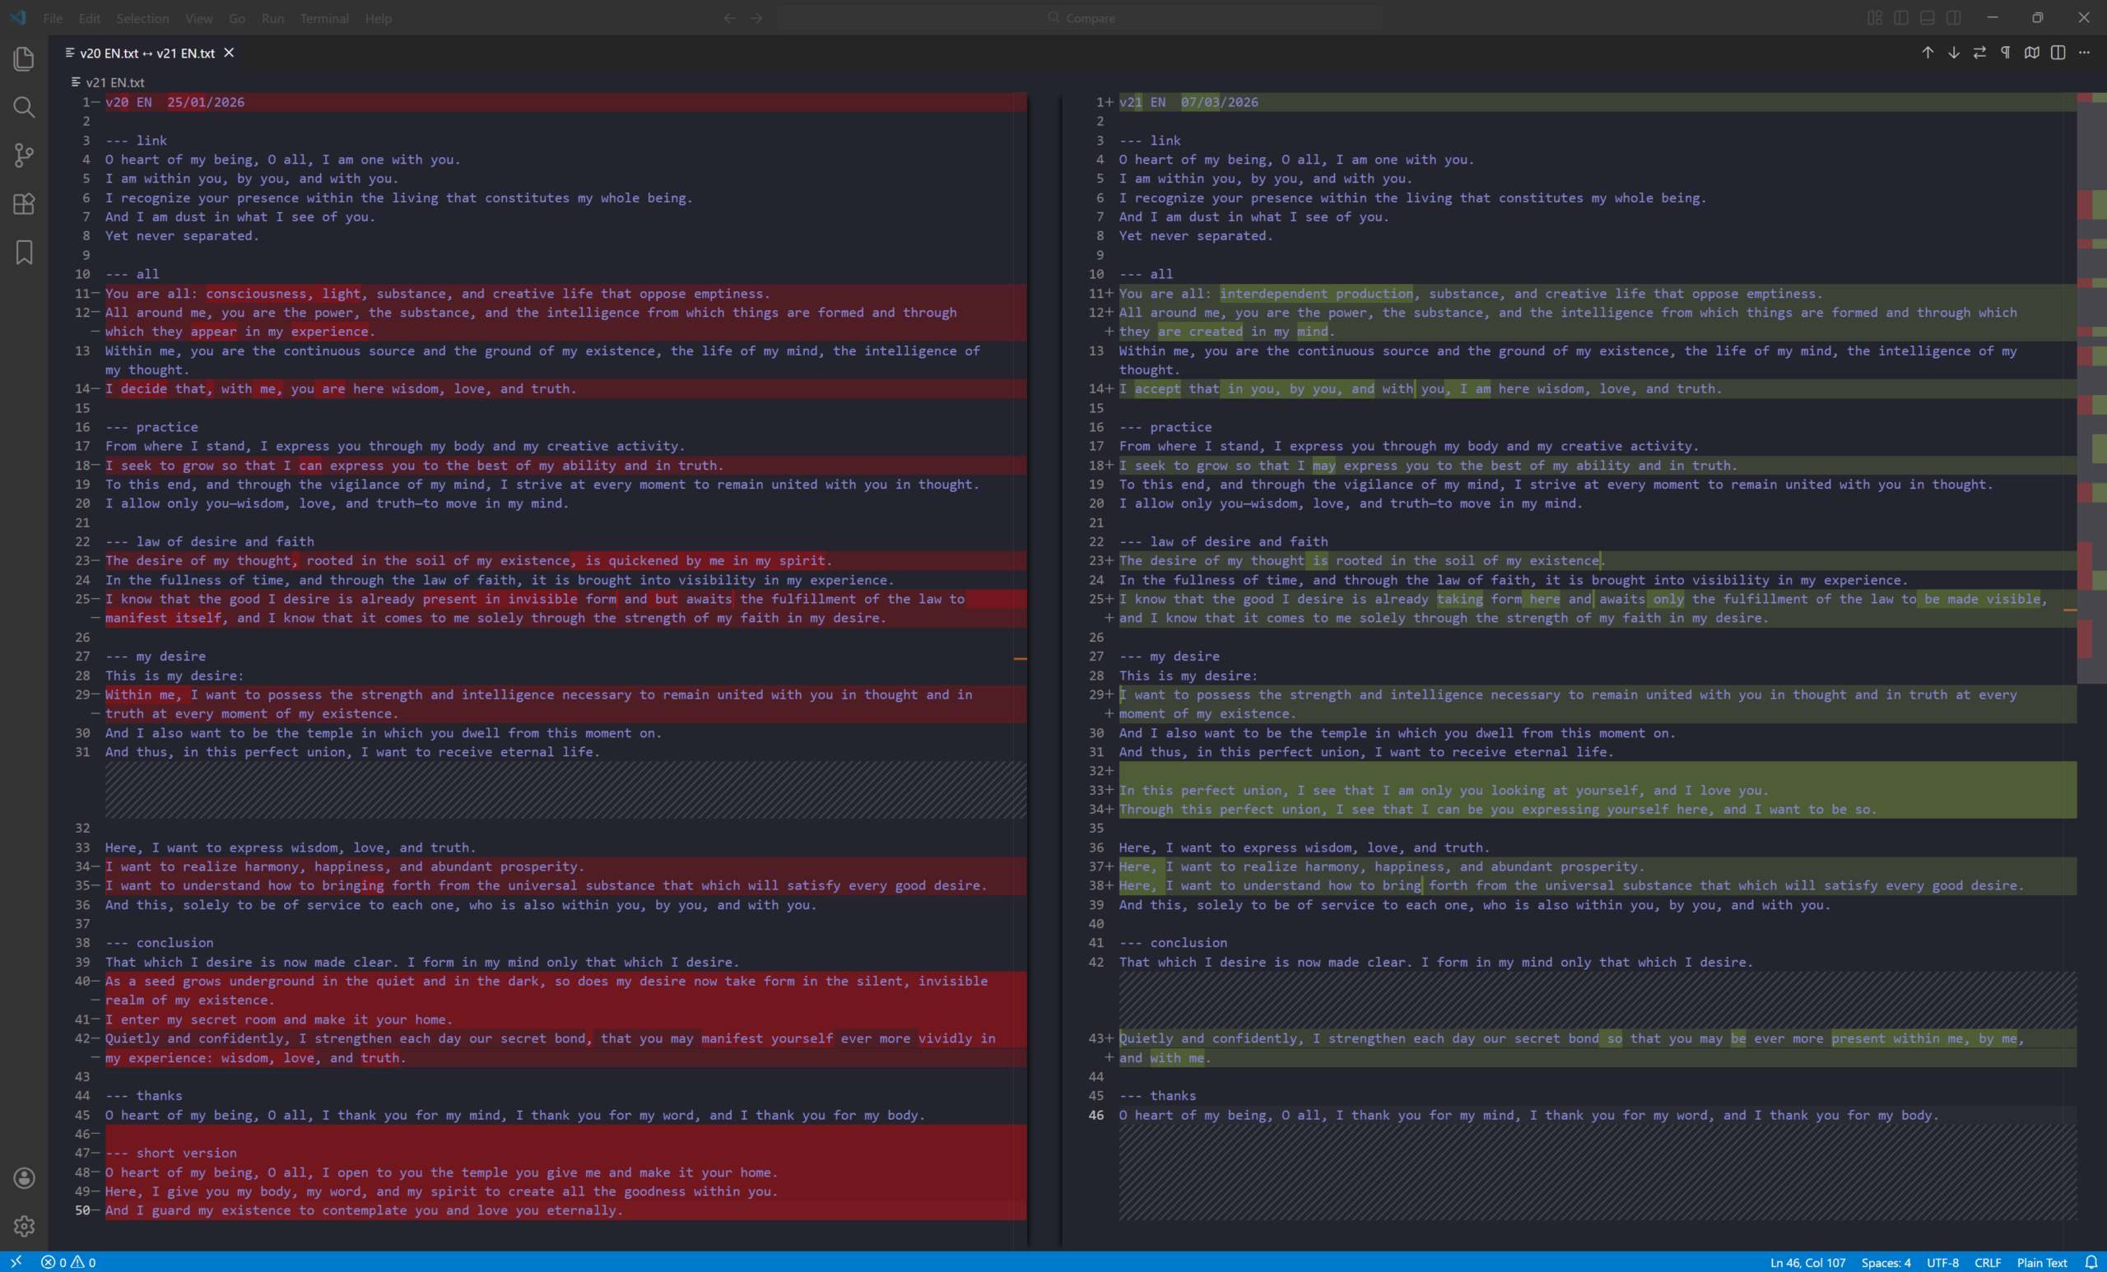
Task: Open the CRLF end-of-line selector
Action: (x=1987, y=1263)
